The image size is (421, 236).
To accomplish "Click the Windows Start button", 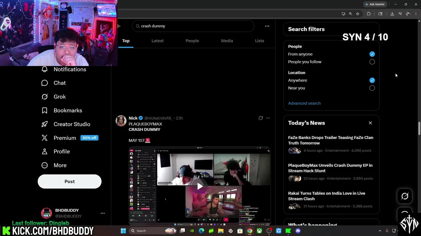I will (123, 231).
